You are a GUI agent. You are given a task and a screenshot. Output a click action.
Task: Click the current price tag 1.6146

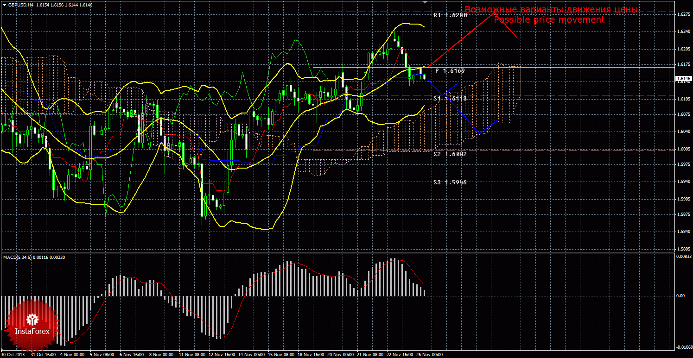682,79
